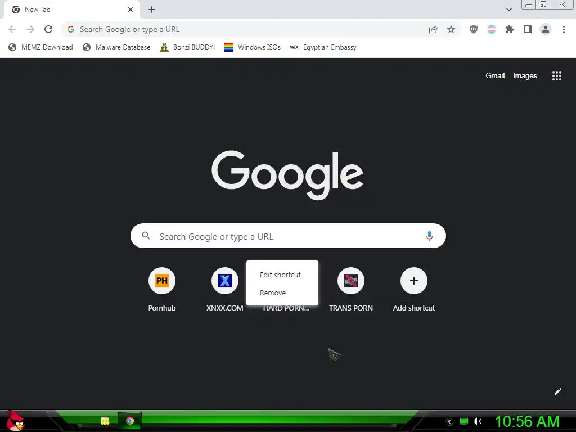Image resolution: width=576 pixels, height=432 pixels.
Task: Open Gmail link
Action: (495, 76)
